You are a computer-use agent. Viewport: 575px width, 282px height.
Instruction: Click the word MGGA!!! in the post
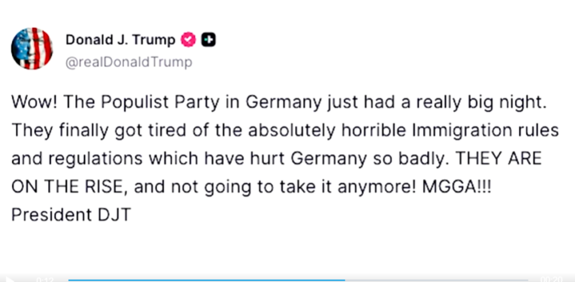[x=457, y=187]
